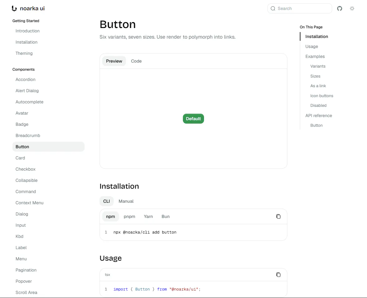This screenshot has height=298, width=367.
Task: Open the Card component page
Action: (20, 158)
